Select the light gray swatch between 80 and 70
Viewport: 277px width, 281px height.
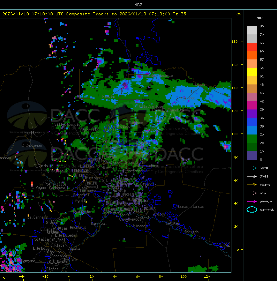(x=252, y=30)
